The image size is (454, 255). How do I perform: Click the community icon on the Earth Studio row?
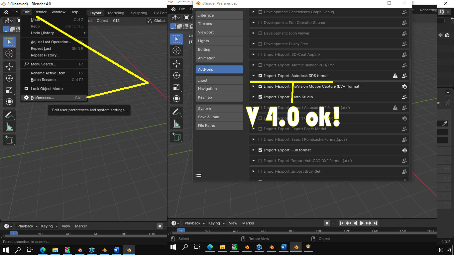coord(404,97)
